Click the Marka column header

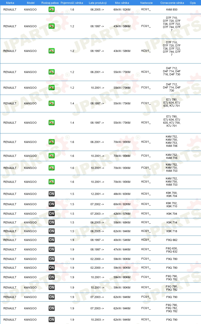point(10,3)
